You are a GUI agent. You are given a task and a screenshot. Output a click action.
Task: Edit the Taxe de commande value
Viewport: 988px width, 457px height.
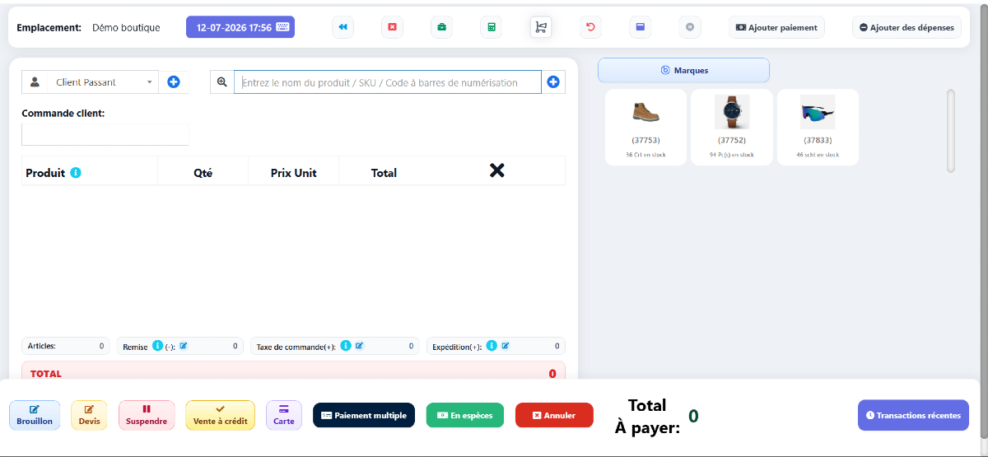360,346
